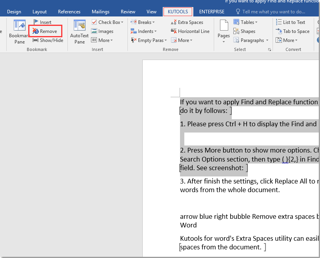Open the Bookmark Pane
The height and width of the screenshot is (258, 320).
point(19,31)
